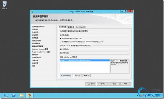Open File Explorer from the taskbar

coord(22,95)
